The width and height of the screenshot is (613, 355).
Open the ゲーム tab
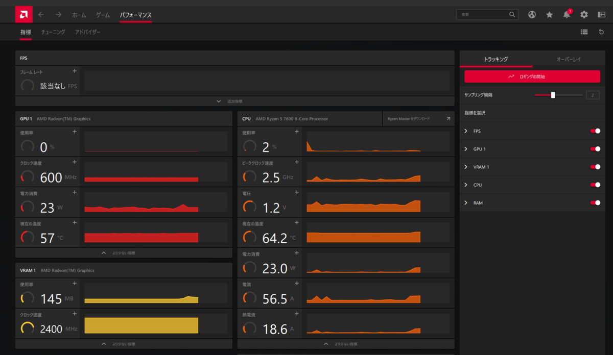(x=103, y=15)
